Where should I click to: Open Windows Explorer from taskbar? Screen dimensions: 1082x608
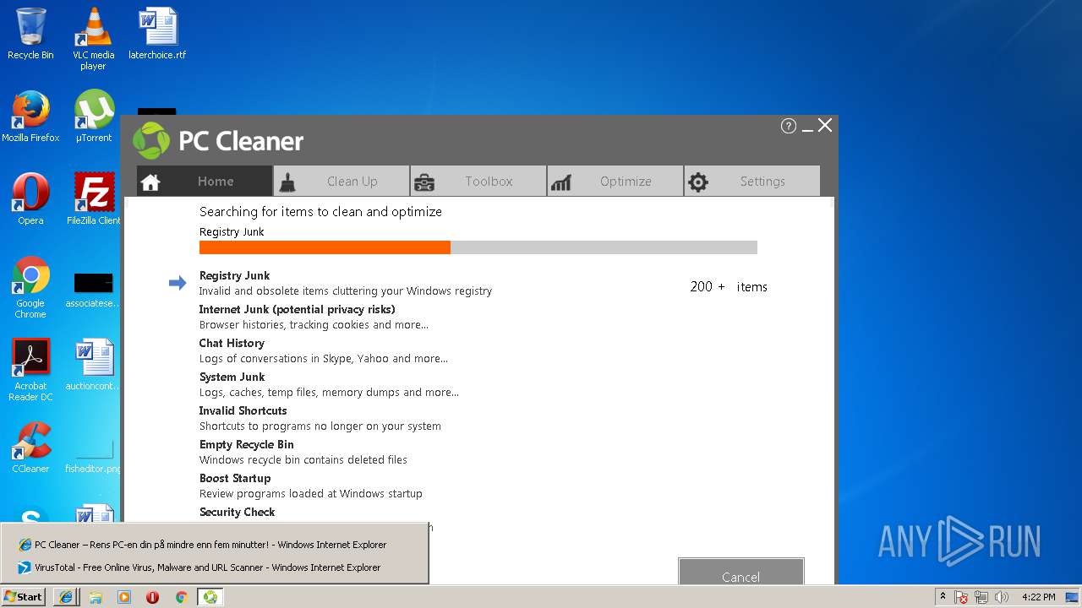96,597
